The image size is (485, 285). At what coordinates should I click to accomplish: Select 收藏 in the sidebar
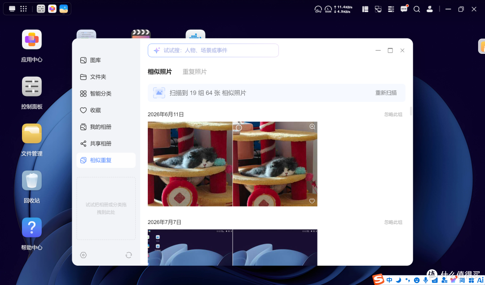pyautogui.click(x=106, y=110)
